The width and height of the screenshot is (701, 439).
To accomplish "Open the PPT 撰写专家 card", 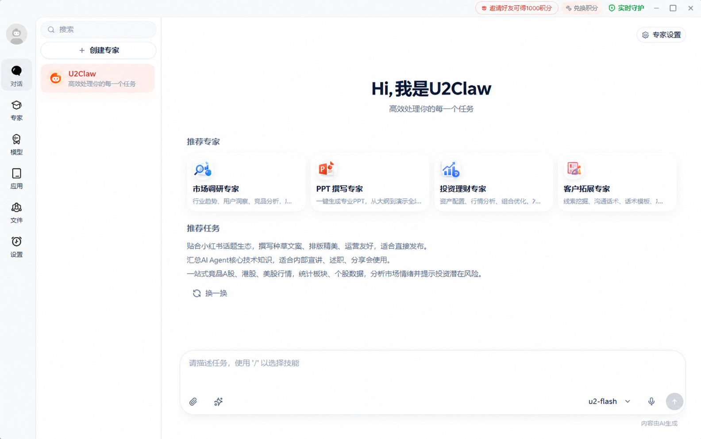I will pyautogui.click(x=370, y=183).
